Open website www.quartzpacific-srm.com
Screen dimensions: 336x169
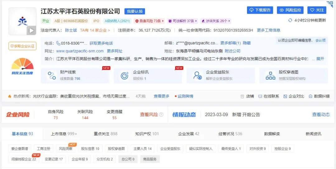tap(80, 51)
